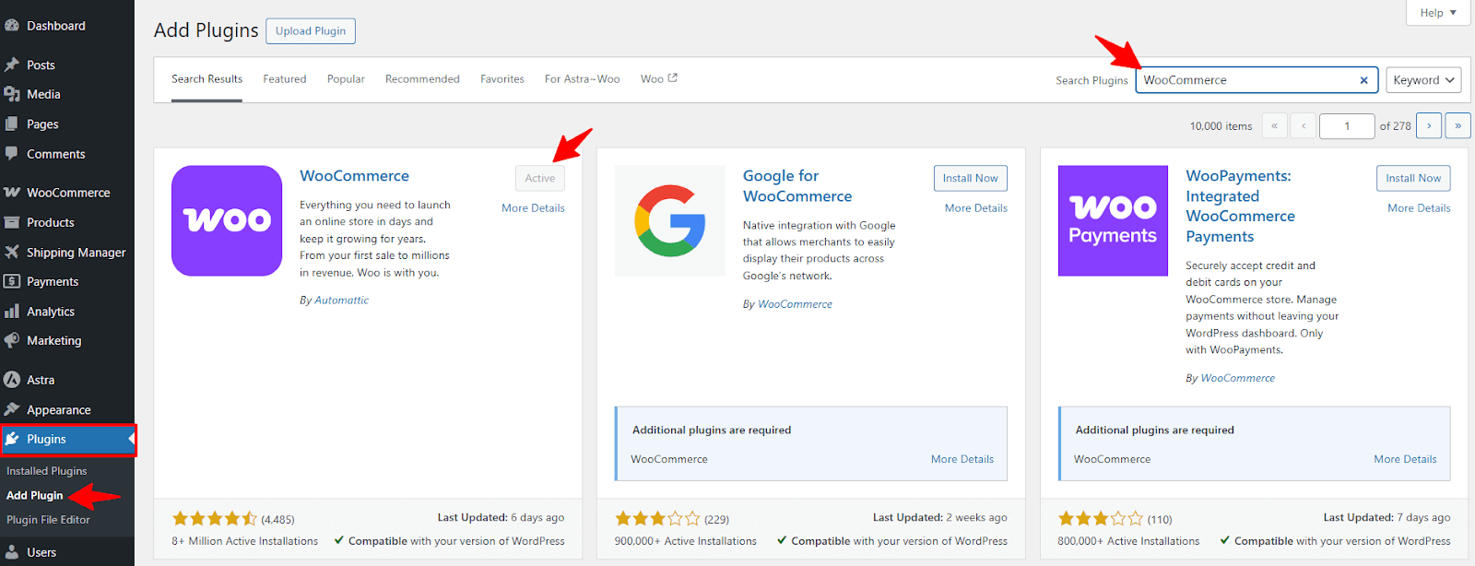Open the For Astra~Woo tab
The image size is (1475, 566).
[x=583, y=79]
